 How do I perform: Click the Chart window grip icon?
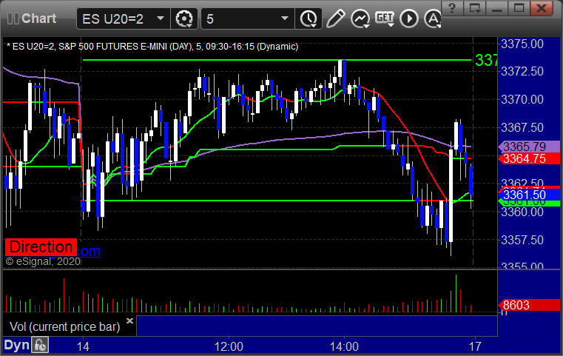[x=13, y=19]
